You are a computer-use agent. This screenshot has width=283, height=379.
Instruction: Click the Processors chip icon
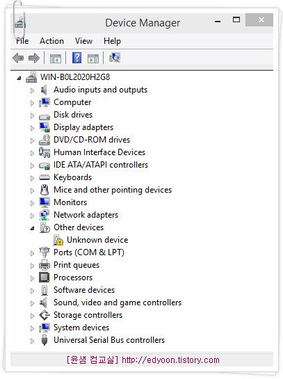tap(45, 277)
